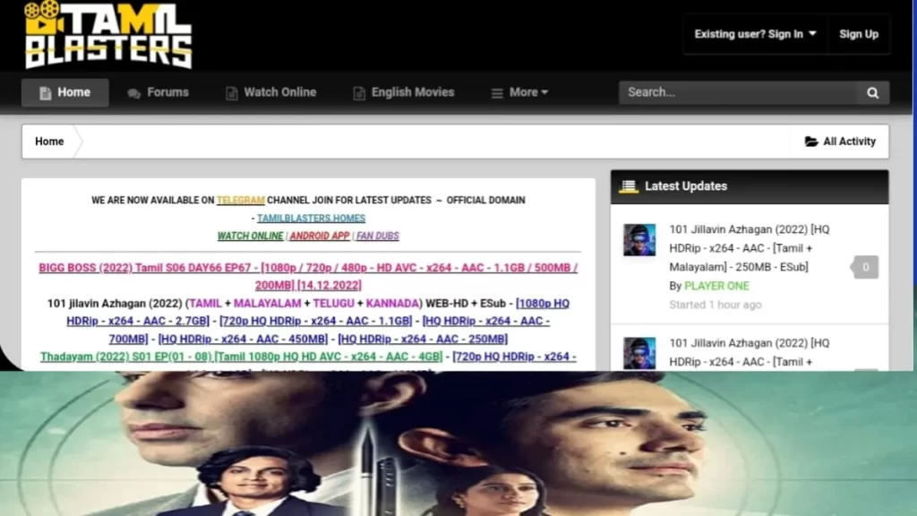
Task: Go to the Home tab
Action: tap(64, 92)
